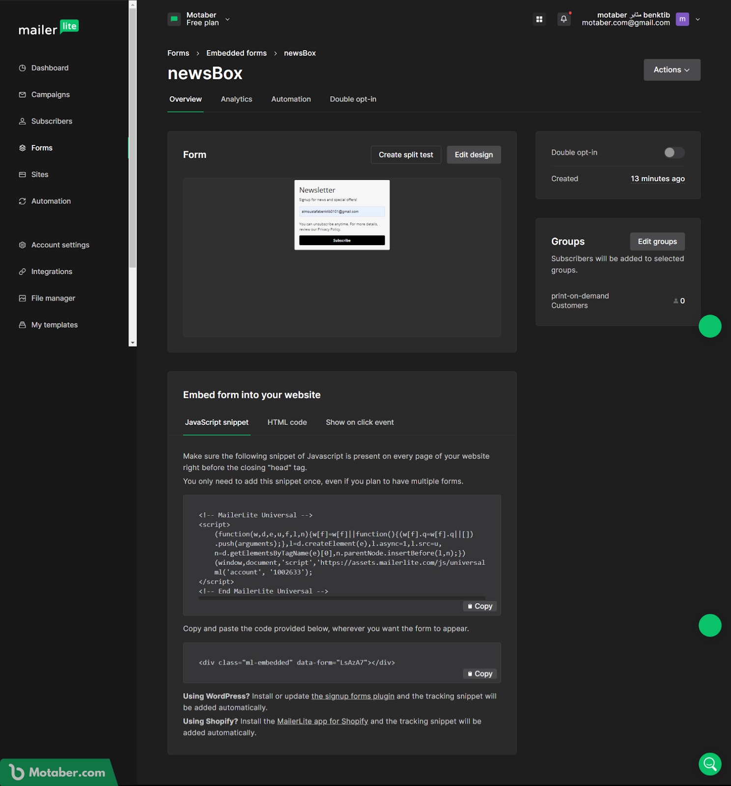Click the Newsletter form preview thumbnail
Viewport: 731px width, 786px height.
pyautogui.click(x=342, y=215)
